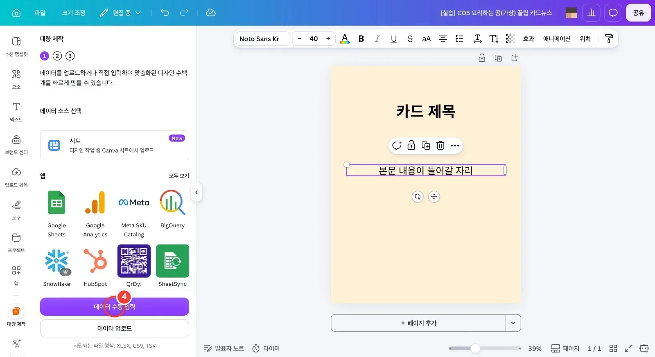Decrease font size with minus
The height and width of the screenshot is (357, 655).
299,39
